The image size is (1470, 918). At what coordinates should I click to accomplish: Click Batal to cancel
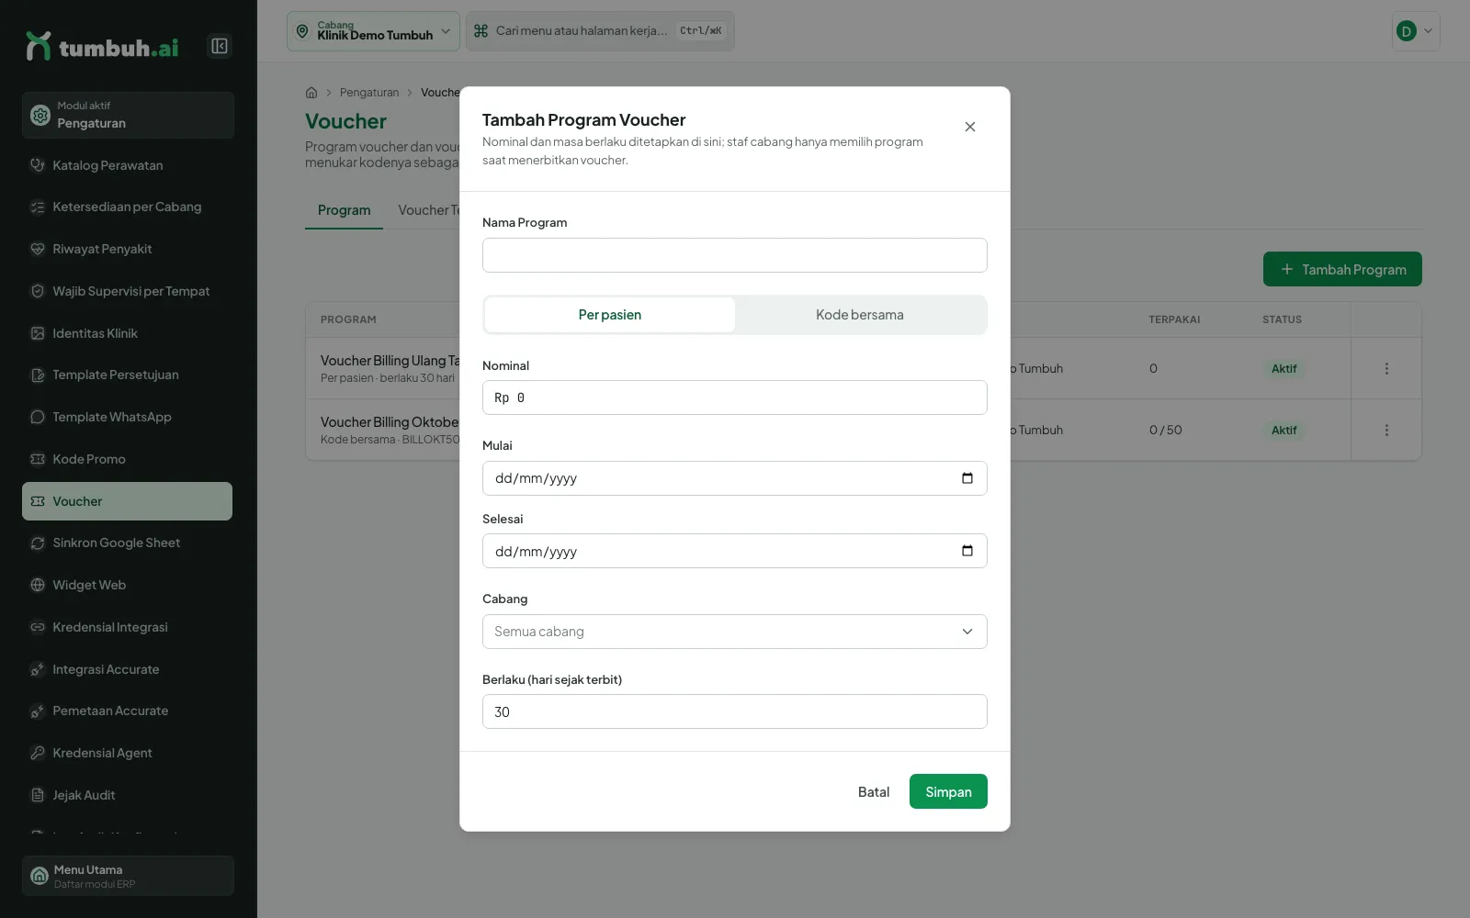tap(874, 791)
